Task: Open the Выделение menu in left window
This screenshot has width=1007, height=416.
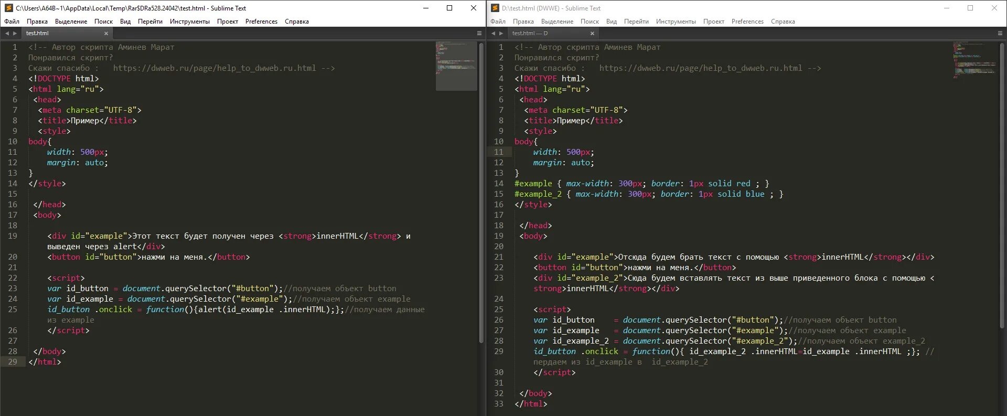Action: point(71,22)
